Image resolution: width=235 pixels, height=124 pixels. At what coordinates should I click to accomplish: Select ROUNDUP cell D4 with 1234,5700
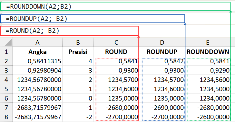pyautogui.click(x=162, y=79)
